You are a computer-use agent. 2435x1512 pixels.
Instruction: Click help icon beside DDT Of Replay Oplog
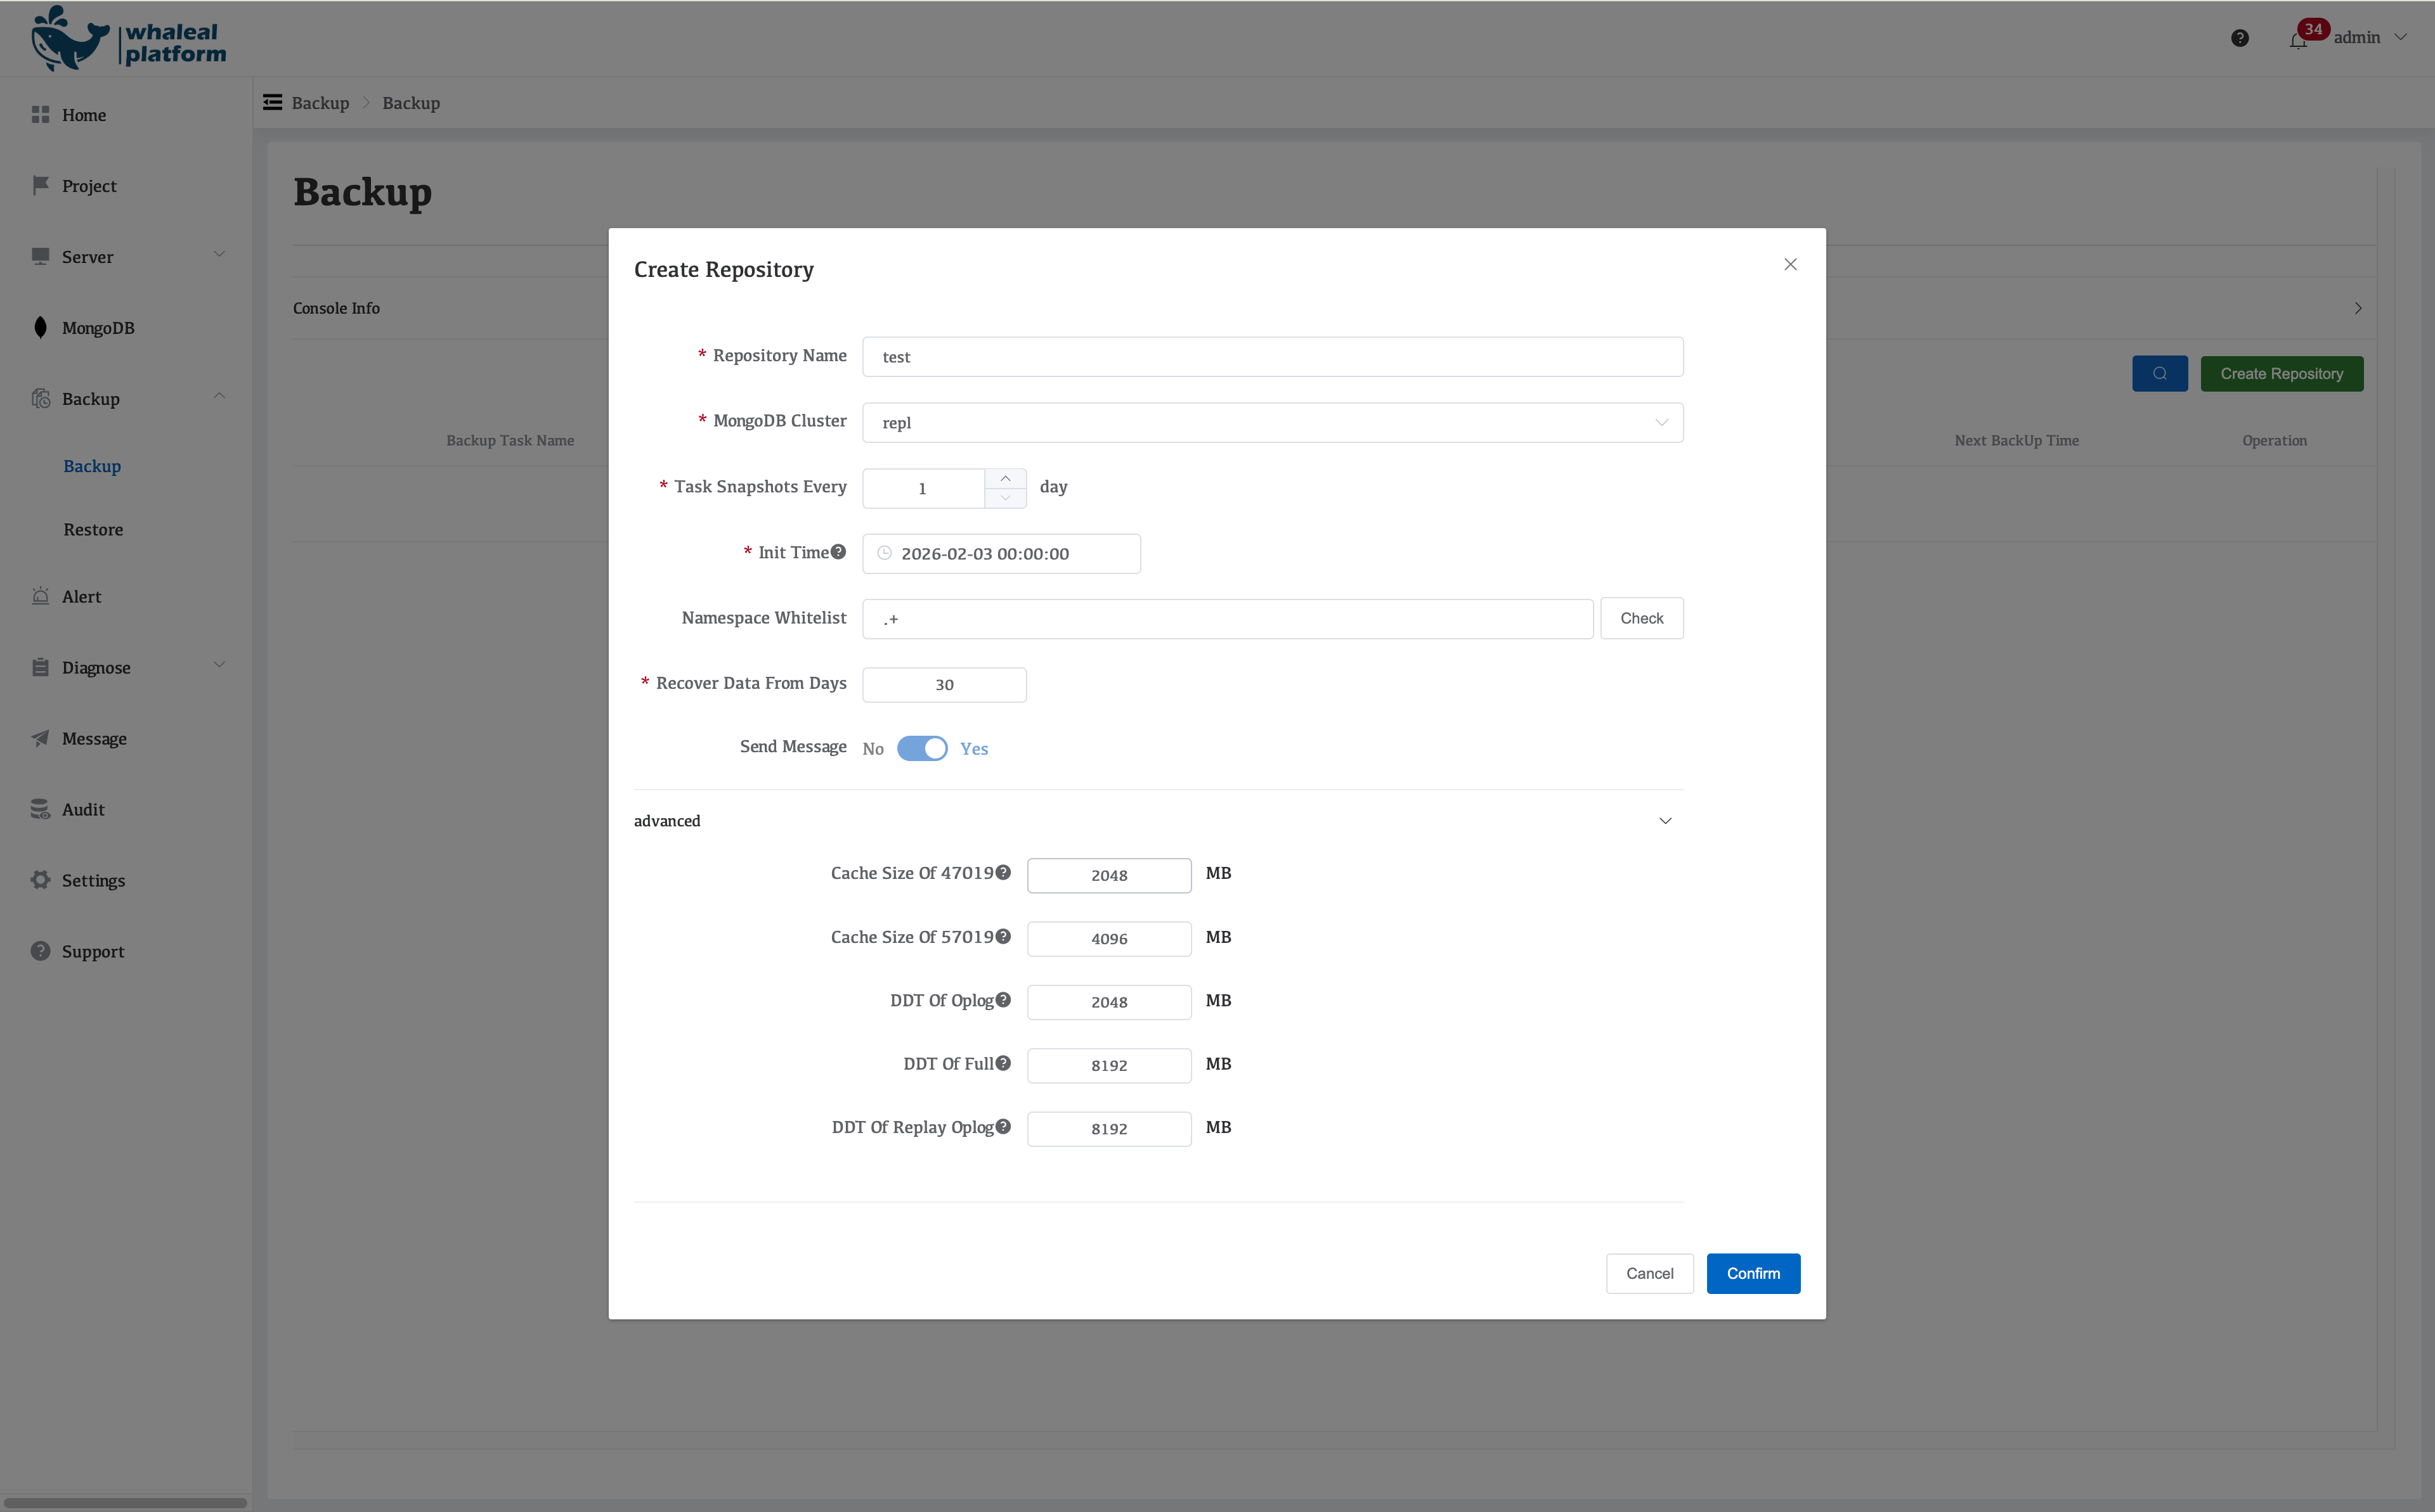[x=1003, y=1127]
